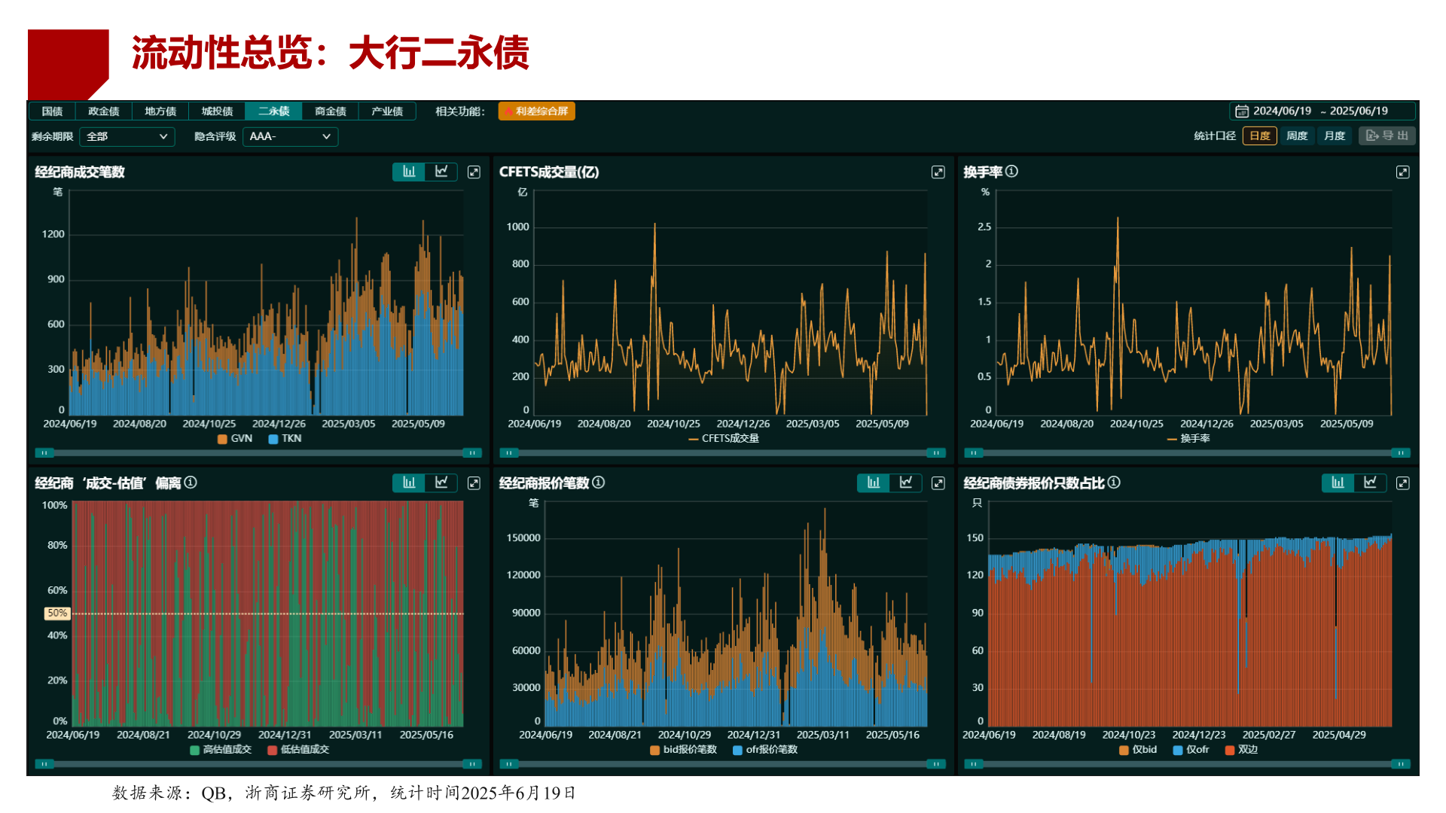Select 周度 statistics granularity
The height and width of the screenshot is (813, 1446).
tap(1297, 136)
